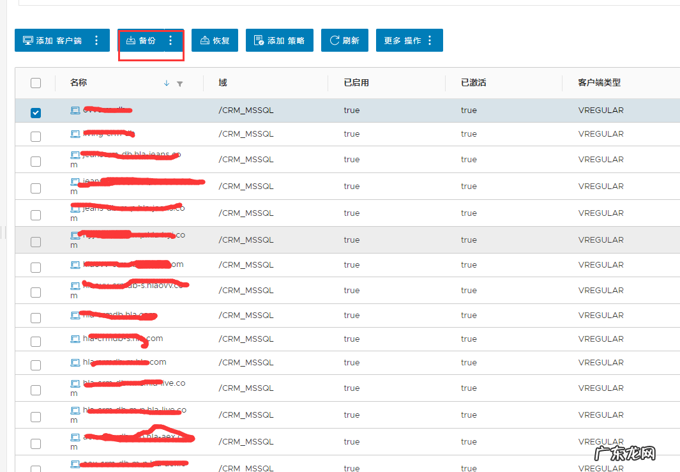Viewport: 680px width, 472px height.
Task: Expand the 备份 three-dot dropdown
Action: 170,40
